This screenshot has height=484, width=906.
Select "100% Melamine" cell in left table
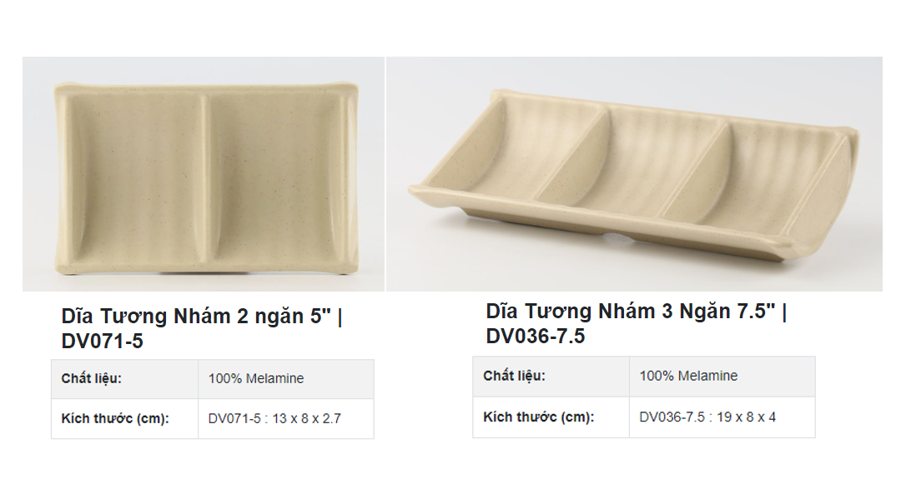[x=256, y=379]
